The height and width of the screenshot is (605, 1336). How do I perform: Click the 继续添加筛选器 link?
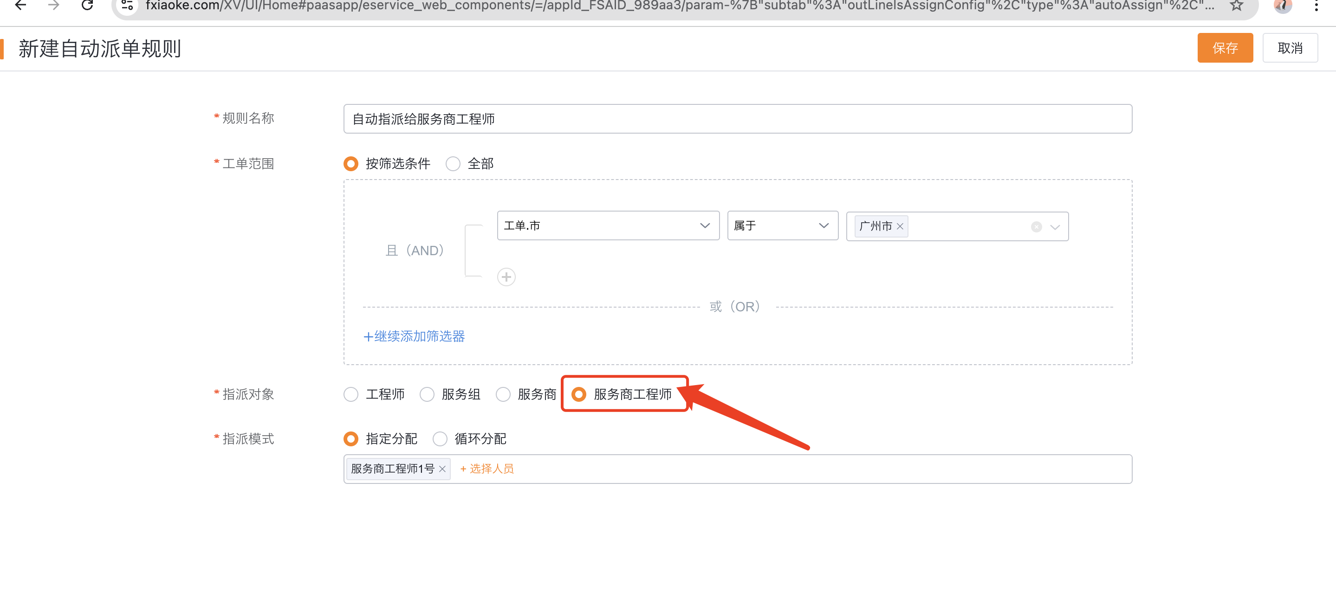point(414,336)
